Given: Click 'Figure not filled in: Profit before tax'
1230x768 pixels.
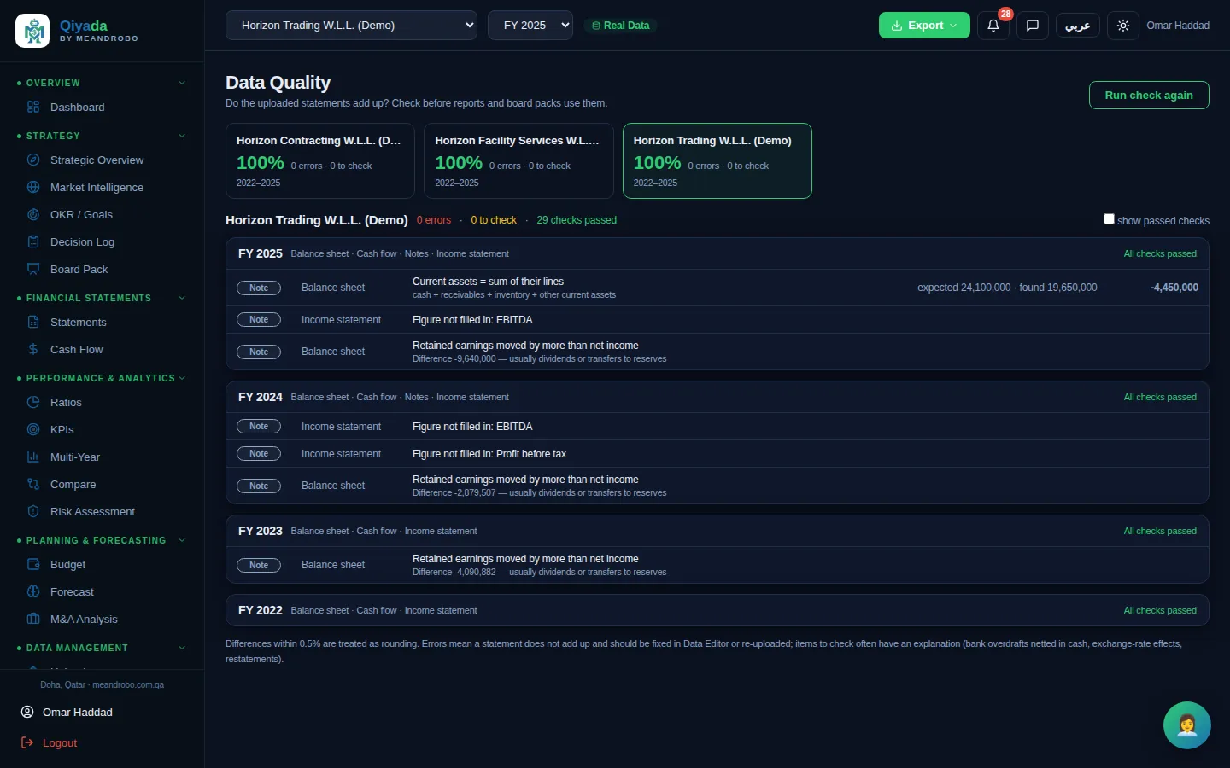Looking at the screenshot, I should point(489,454).
